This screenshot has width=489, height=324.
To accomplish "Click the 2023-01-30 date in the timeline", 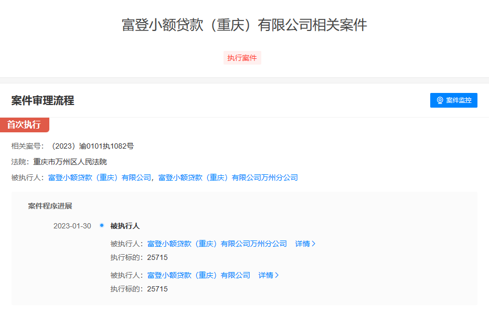I will [72, 226].
